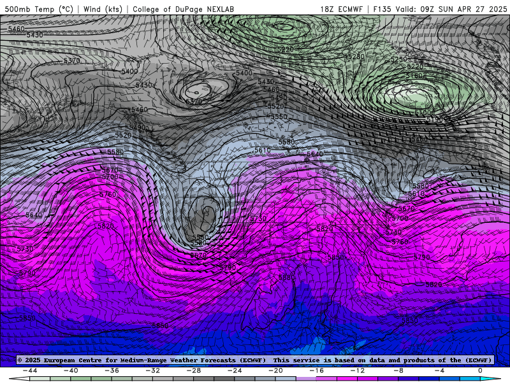Click the 5190 height contour label
This screenshot has height=382, width=510.
pos(435,120)
